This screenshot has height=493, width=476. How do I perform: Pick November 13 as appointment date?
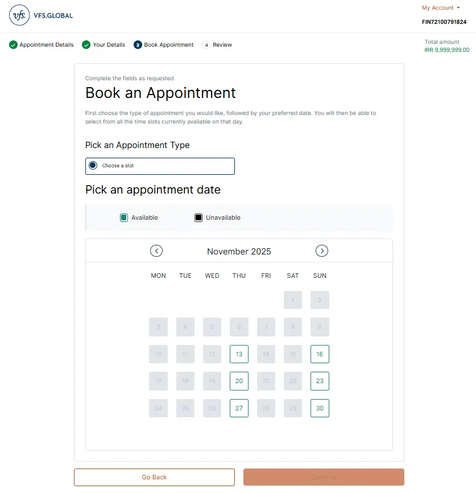click(x=239, y=354)
